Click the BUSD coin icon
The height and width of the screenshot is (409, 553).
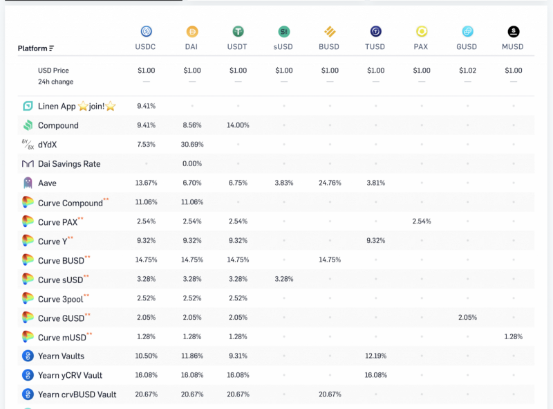coord(330,31)
